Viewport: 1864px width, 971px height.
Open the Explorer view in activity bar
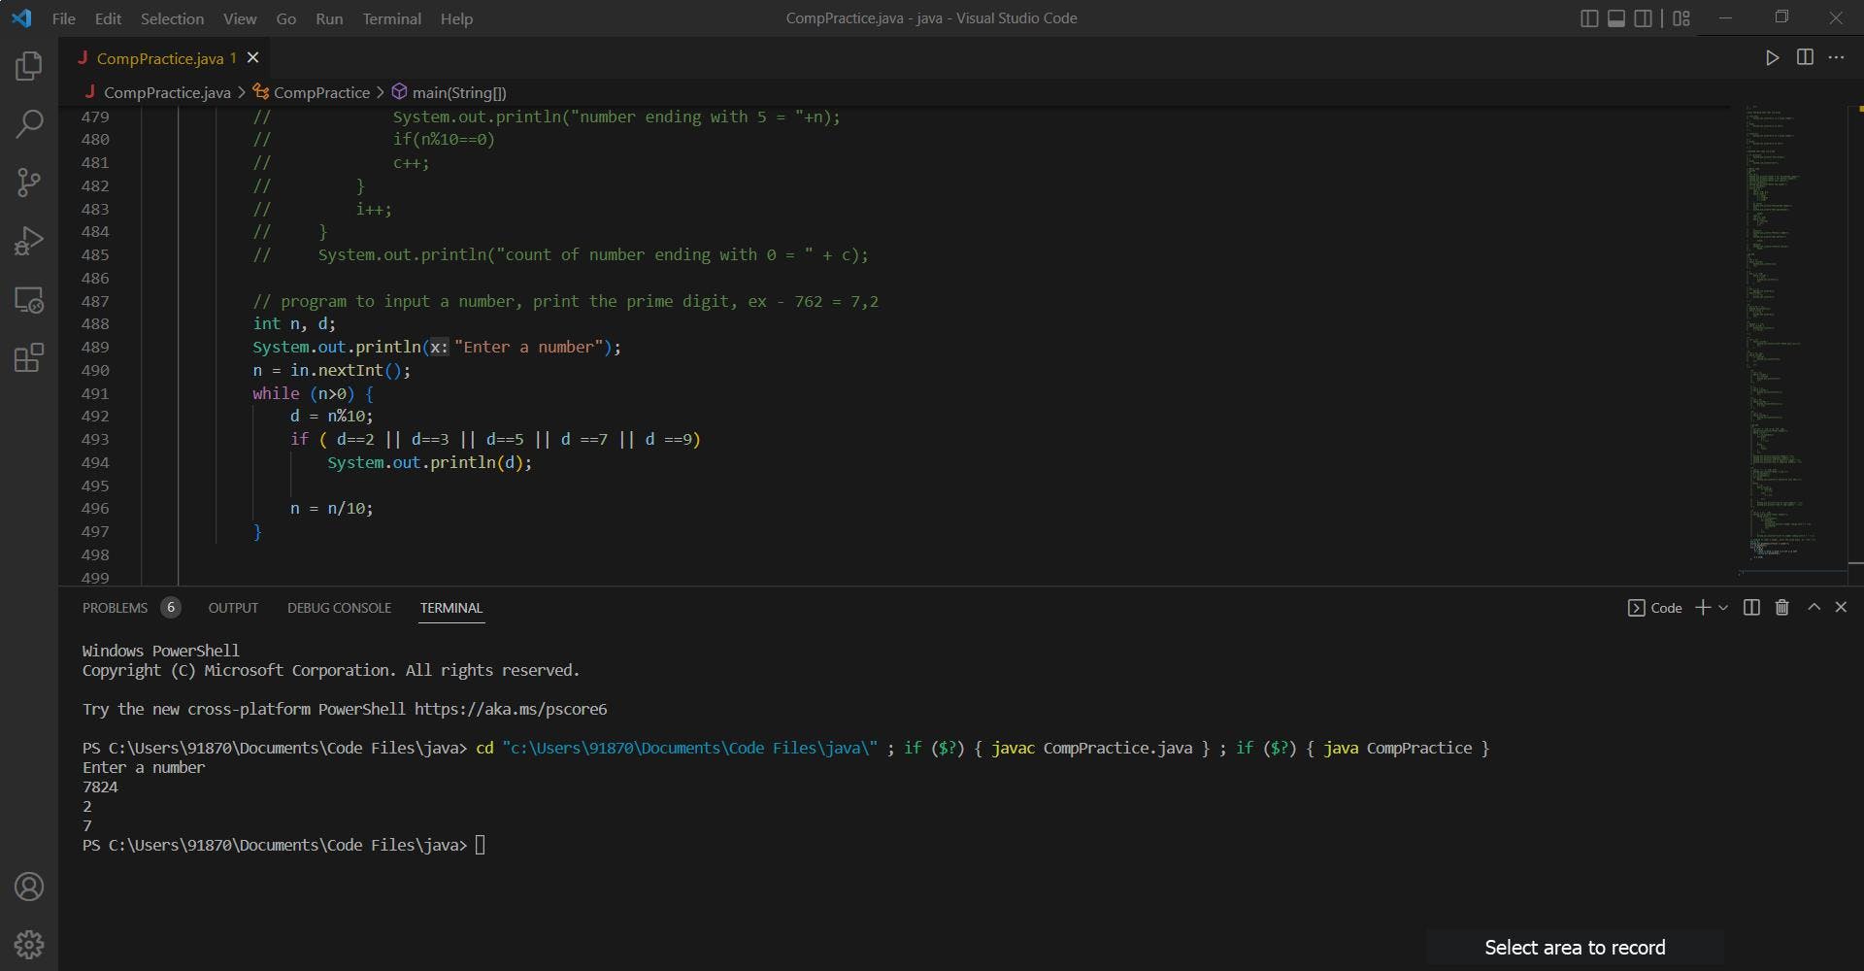click(29, 66)
